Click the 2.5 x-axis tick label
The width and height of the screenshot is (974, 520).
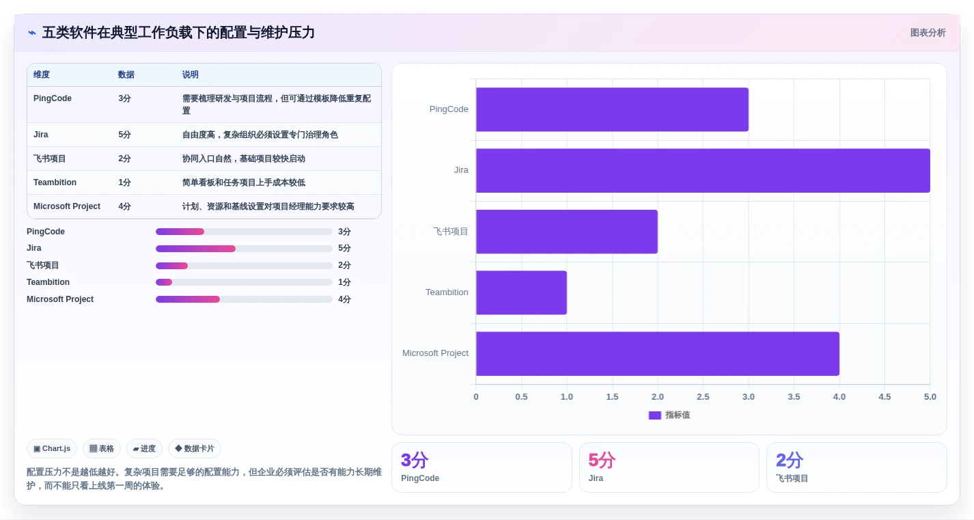click(x=703, y=397)
